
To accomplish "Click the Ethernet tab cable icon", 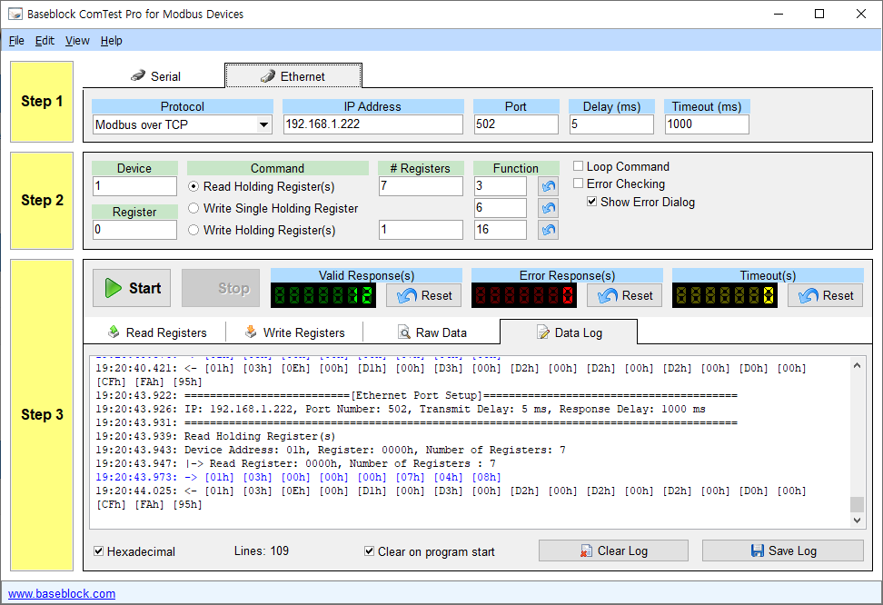I will [x=267, y=76].
